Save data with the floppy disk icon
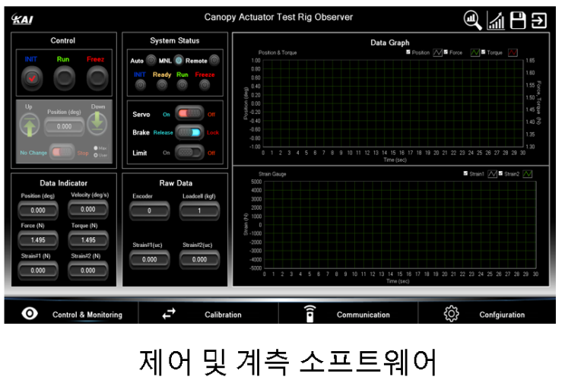This screenshot has height=380, width=565. (518, 20)
